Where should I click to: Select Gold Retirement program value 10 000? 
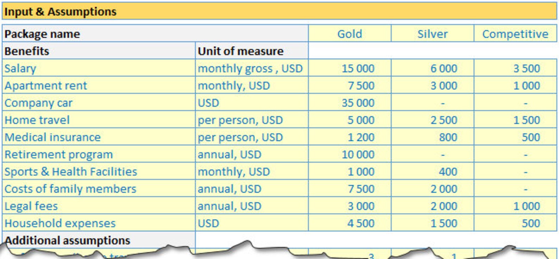(x=350, y=154)
